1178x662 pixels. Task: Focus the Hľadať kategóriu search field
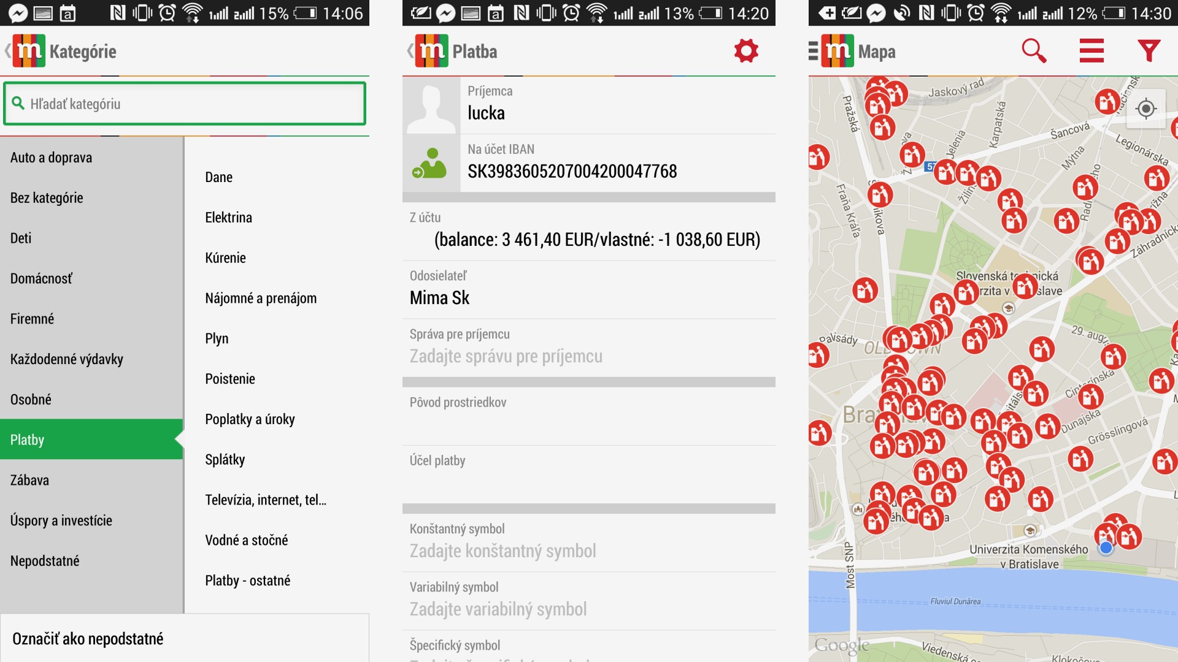point(184,104)
